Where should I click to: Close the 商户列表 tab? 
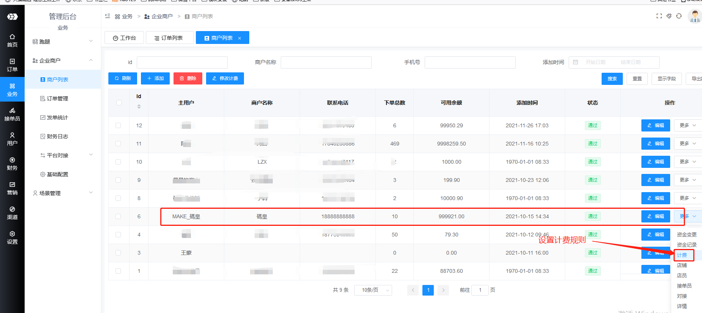[x=239, y=38]
